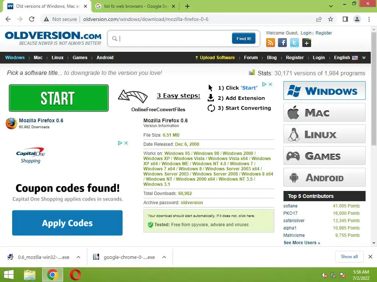Select the Mac platform sidebar button
The width and height of the screenshot is (377, 282).
point(324,112)
